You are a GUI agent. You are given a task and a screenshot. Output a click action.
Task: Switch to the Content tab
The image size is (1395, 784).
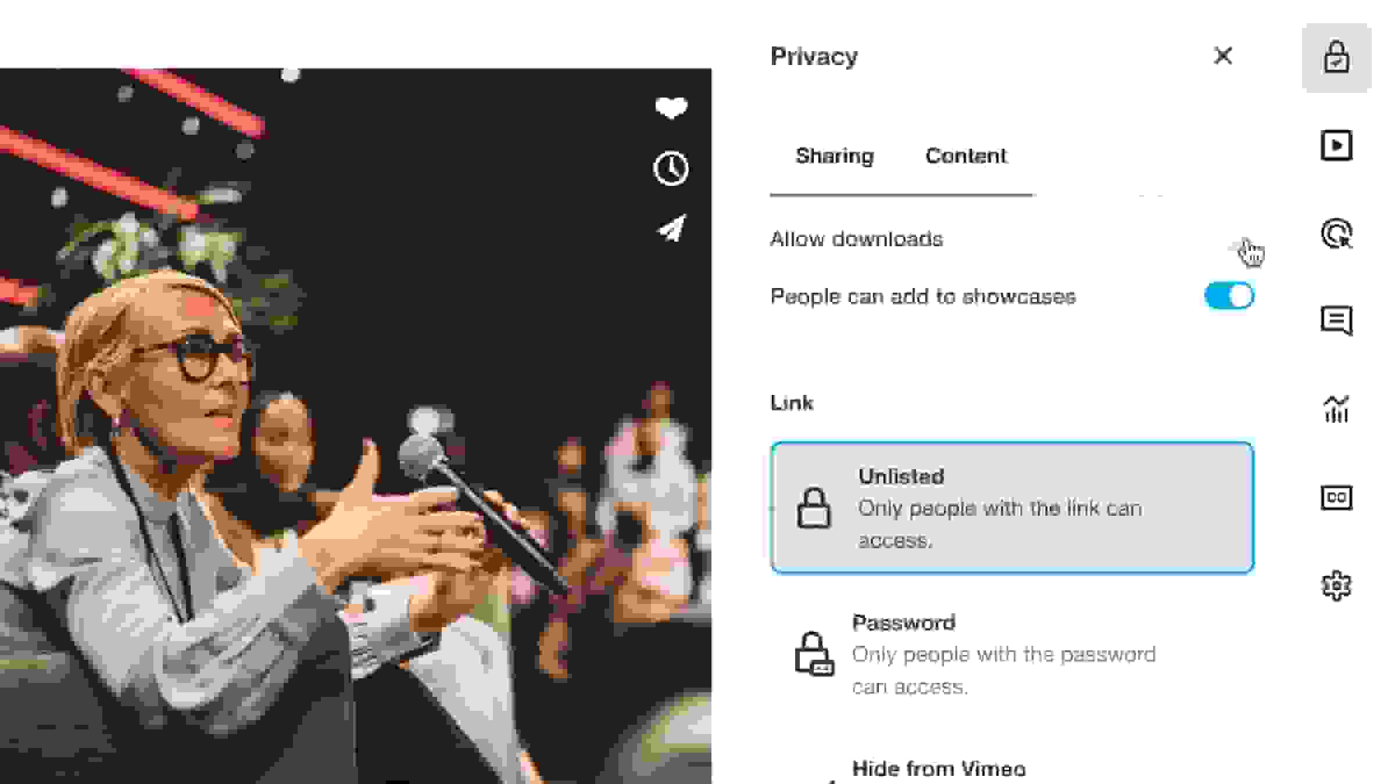point(966,156)
